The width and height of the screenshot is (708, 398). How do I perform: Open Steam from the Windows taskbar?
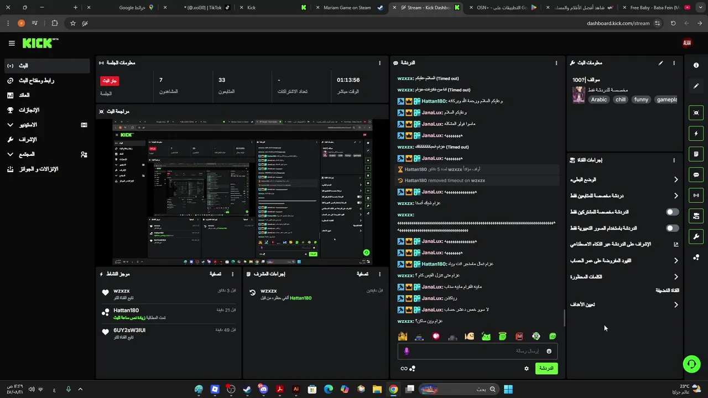coord(247,389)
